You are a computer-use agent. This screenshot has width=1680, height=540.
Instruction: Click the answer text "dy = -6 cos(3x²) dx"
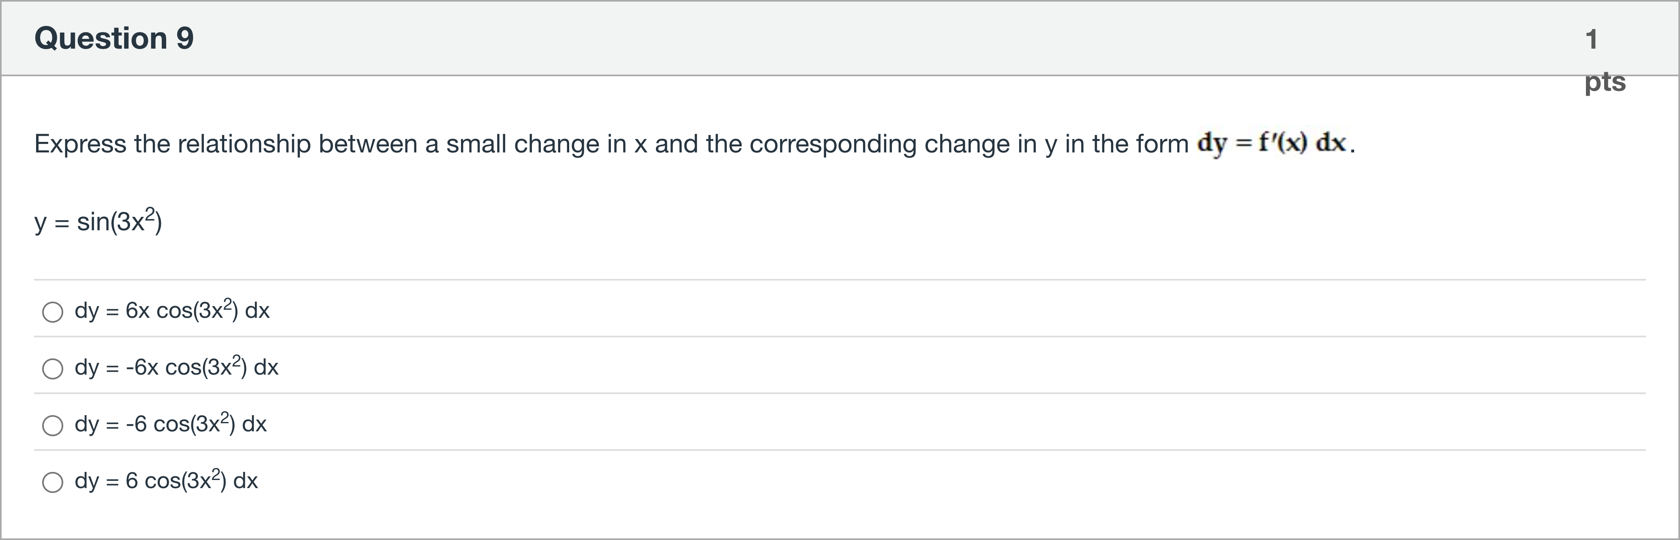(x=170, y=424)
